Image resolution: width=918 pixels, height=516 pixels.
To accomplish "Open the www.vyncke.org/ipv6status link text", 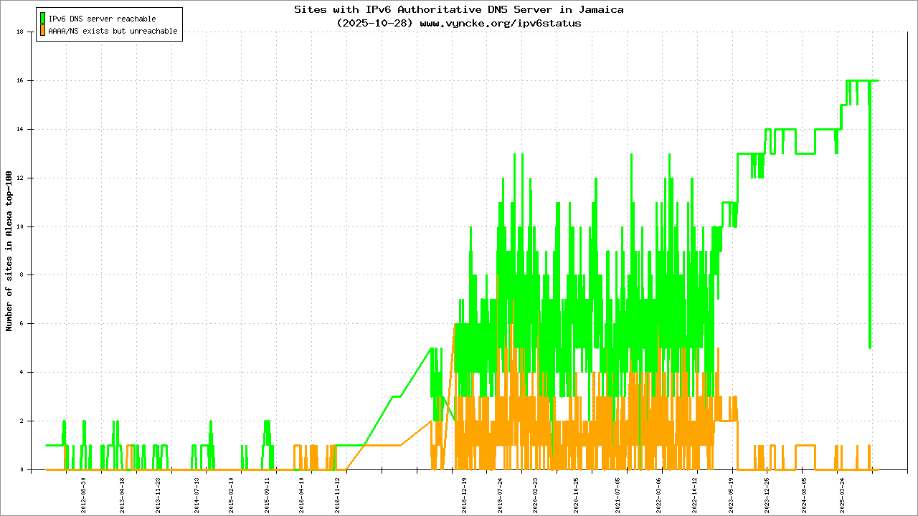I will (x=500, y=23).
